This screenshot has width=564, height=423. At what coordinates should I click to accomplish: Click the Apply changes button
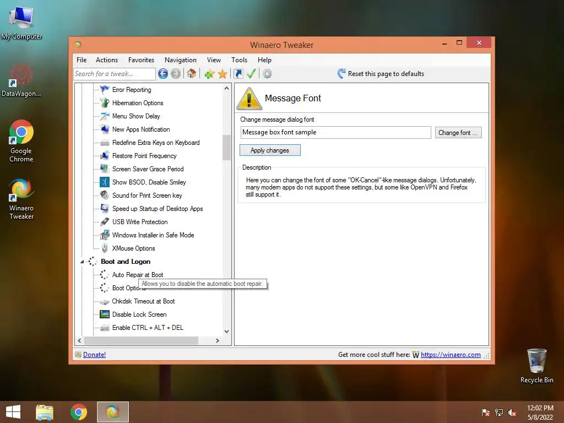coord(270,150)
